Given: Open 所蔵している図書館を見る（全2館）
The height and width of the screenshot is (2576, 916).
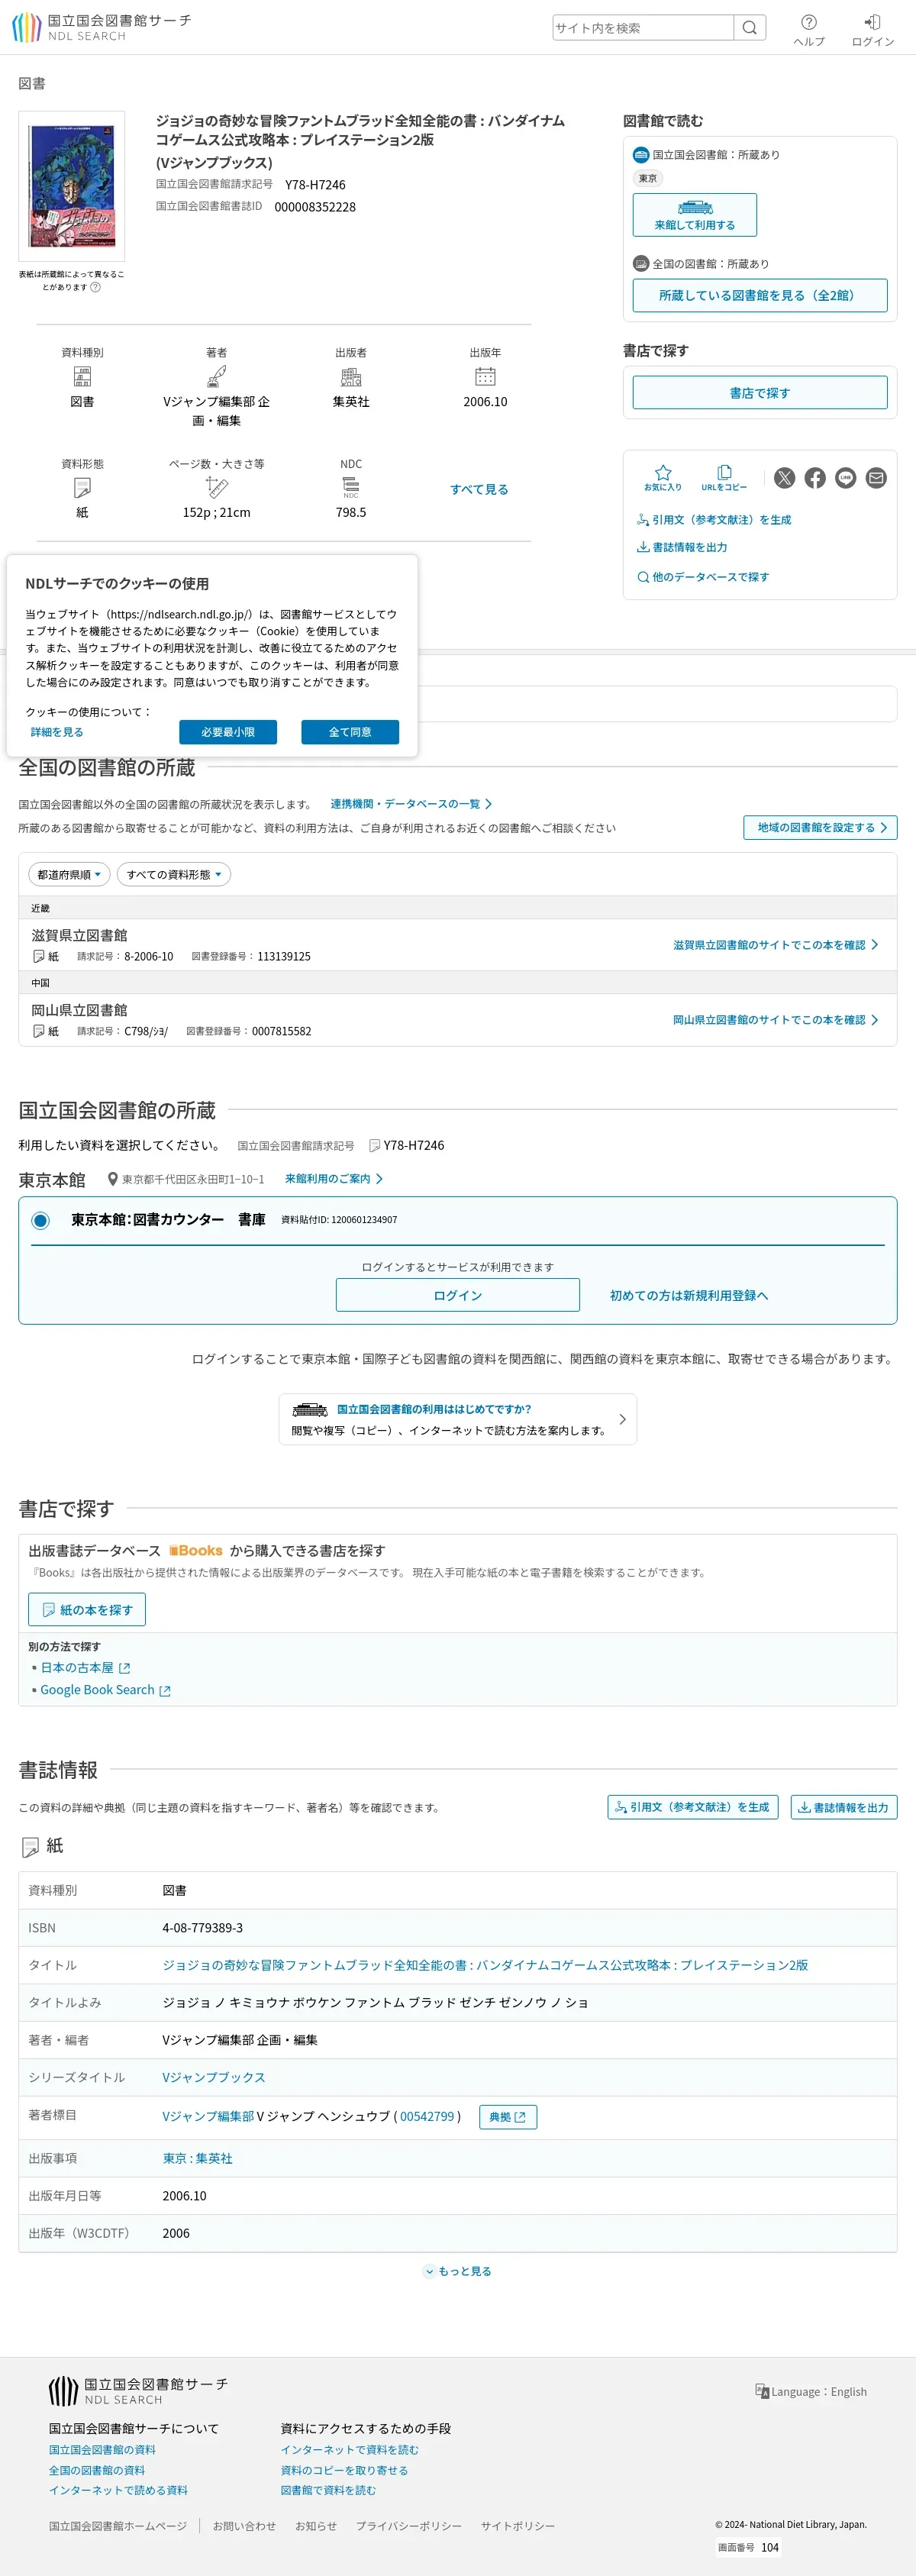Looking at the screenshot, I should tap(760, 295).
